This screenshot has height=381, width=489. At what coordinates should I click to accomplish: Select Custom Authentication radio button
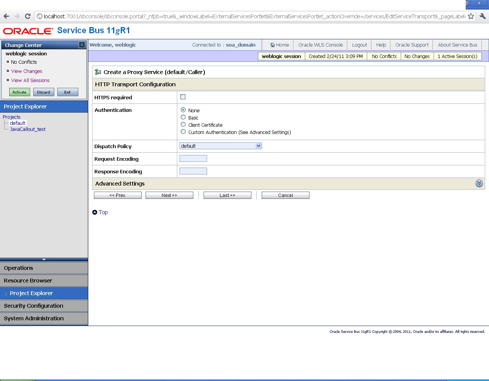(x=183, y=132)
